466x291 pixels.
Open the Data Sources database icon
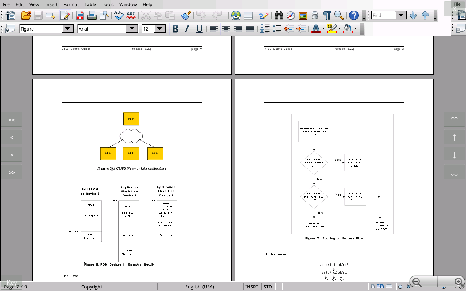click(x=315, y=15)
